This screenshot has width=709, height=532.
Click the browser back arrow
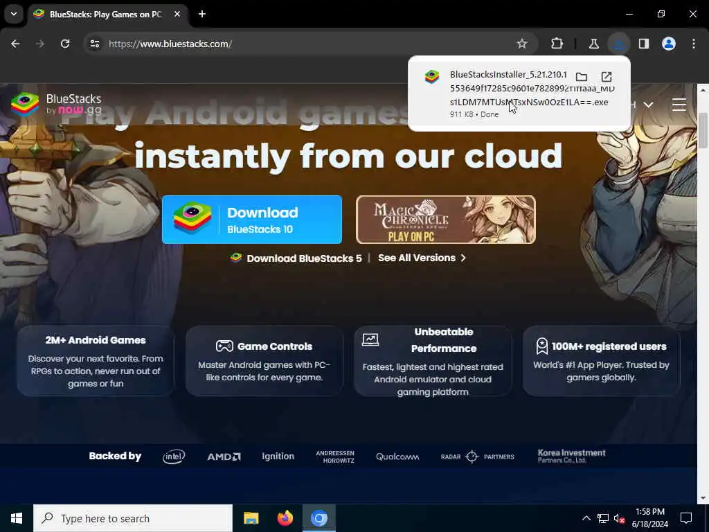(15, 44)
